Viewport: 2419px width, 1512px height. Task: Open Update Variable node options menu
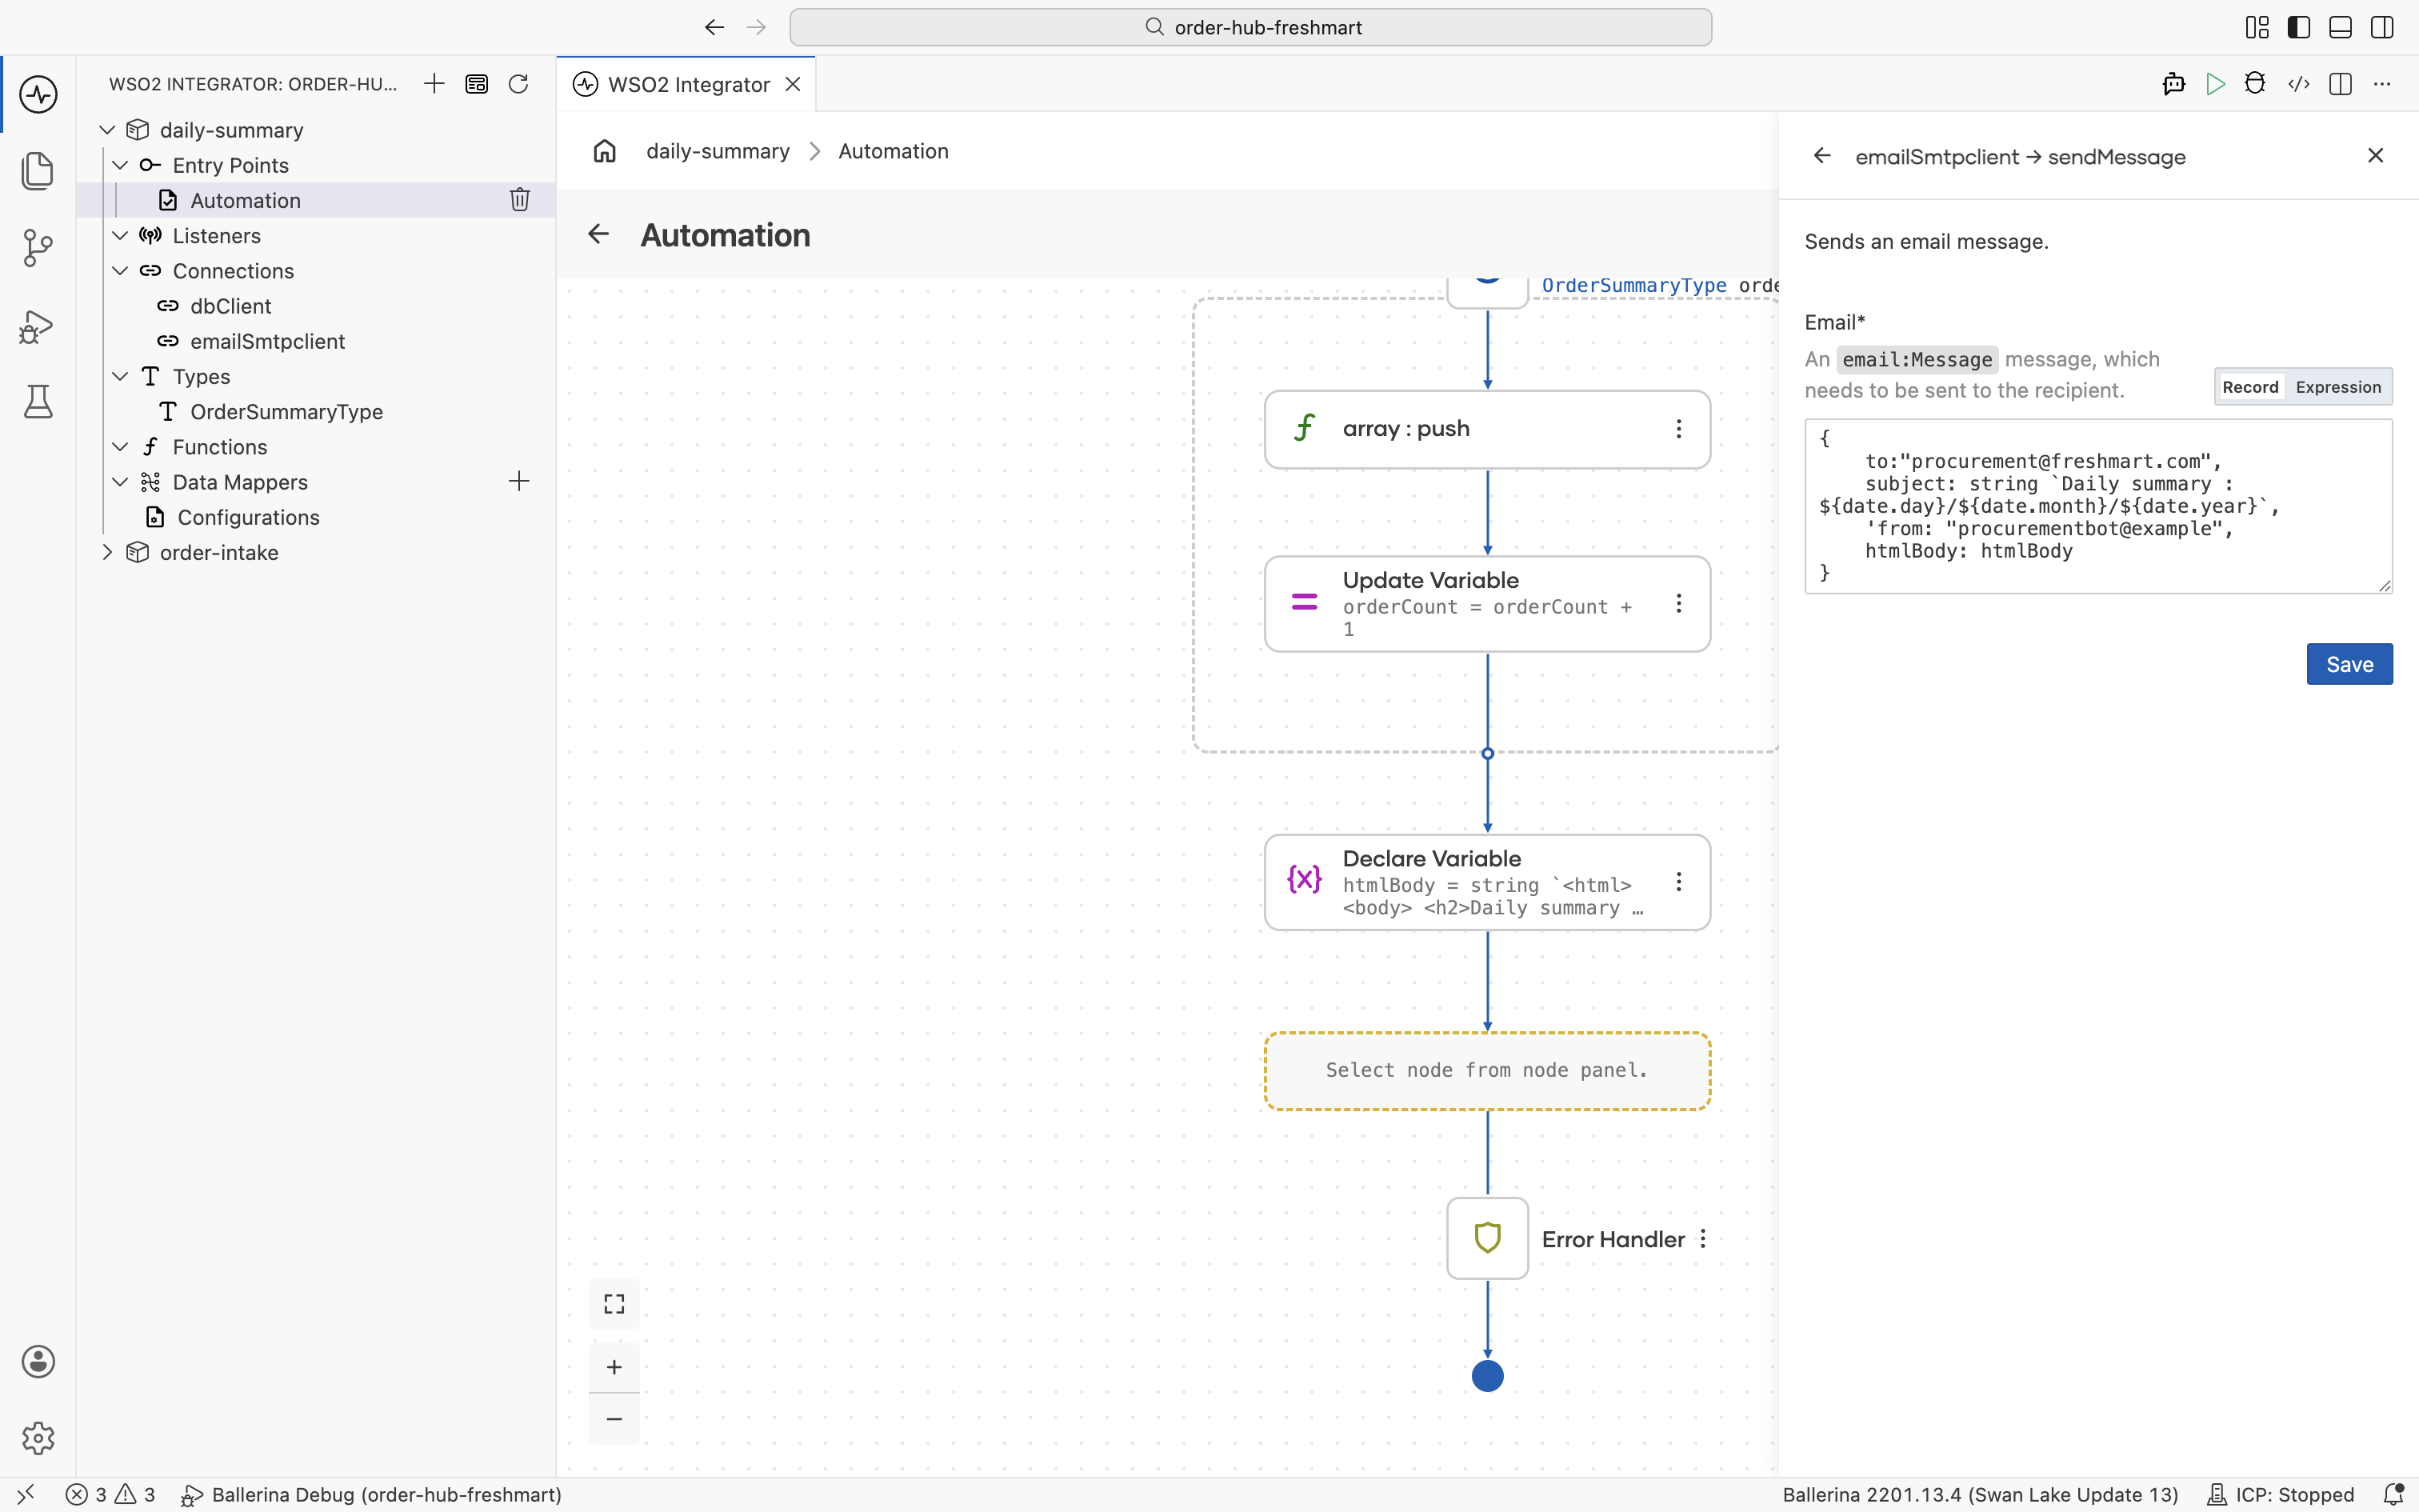[1678, 604]
